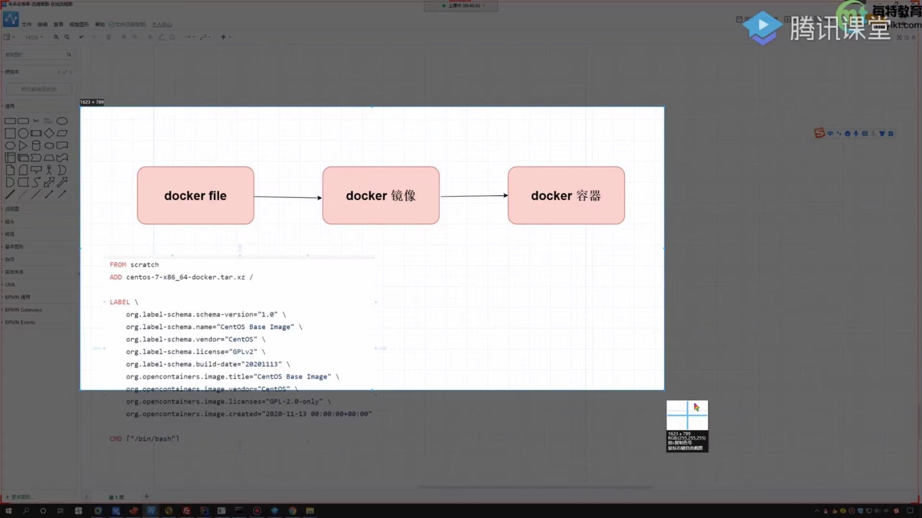Screen dimensions: 922x518
Task: Expand the BPMN Gateways section
Action: [x=24, y=310]
